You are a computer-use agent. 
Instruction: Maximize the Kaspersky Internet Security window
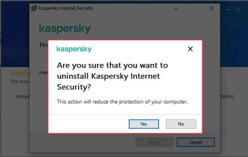(194, 8)
